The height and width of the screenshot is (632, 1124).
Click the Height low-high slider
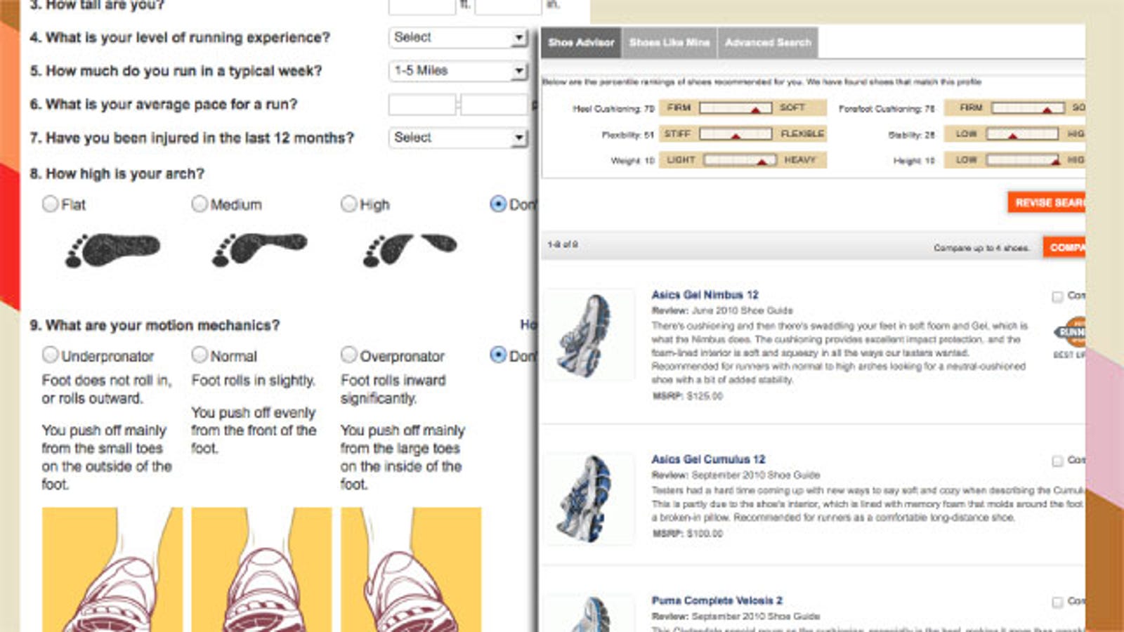click(x=1022, y=160)
